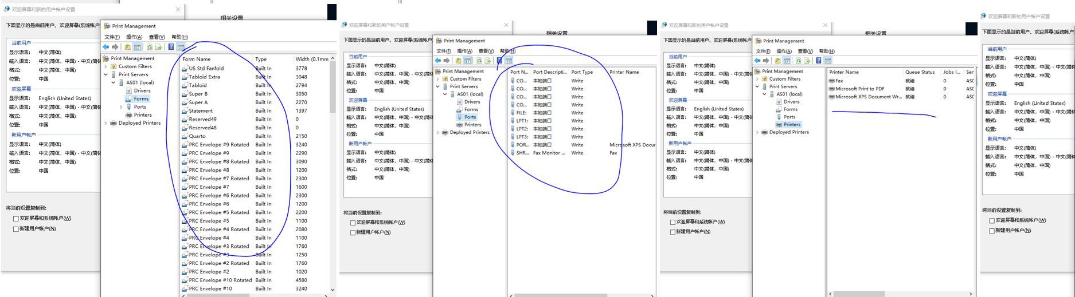Toggle console tree icon in Printers-view window toolbar
Screen dimensions: 1075x297
[x=787, y=61]
